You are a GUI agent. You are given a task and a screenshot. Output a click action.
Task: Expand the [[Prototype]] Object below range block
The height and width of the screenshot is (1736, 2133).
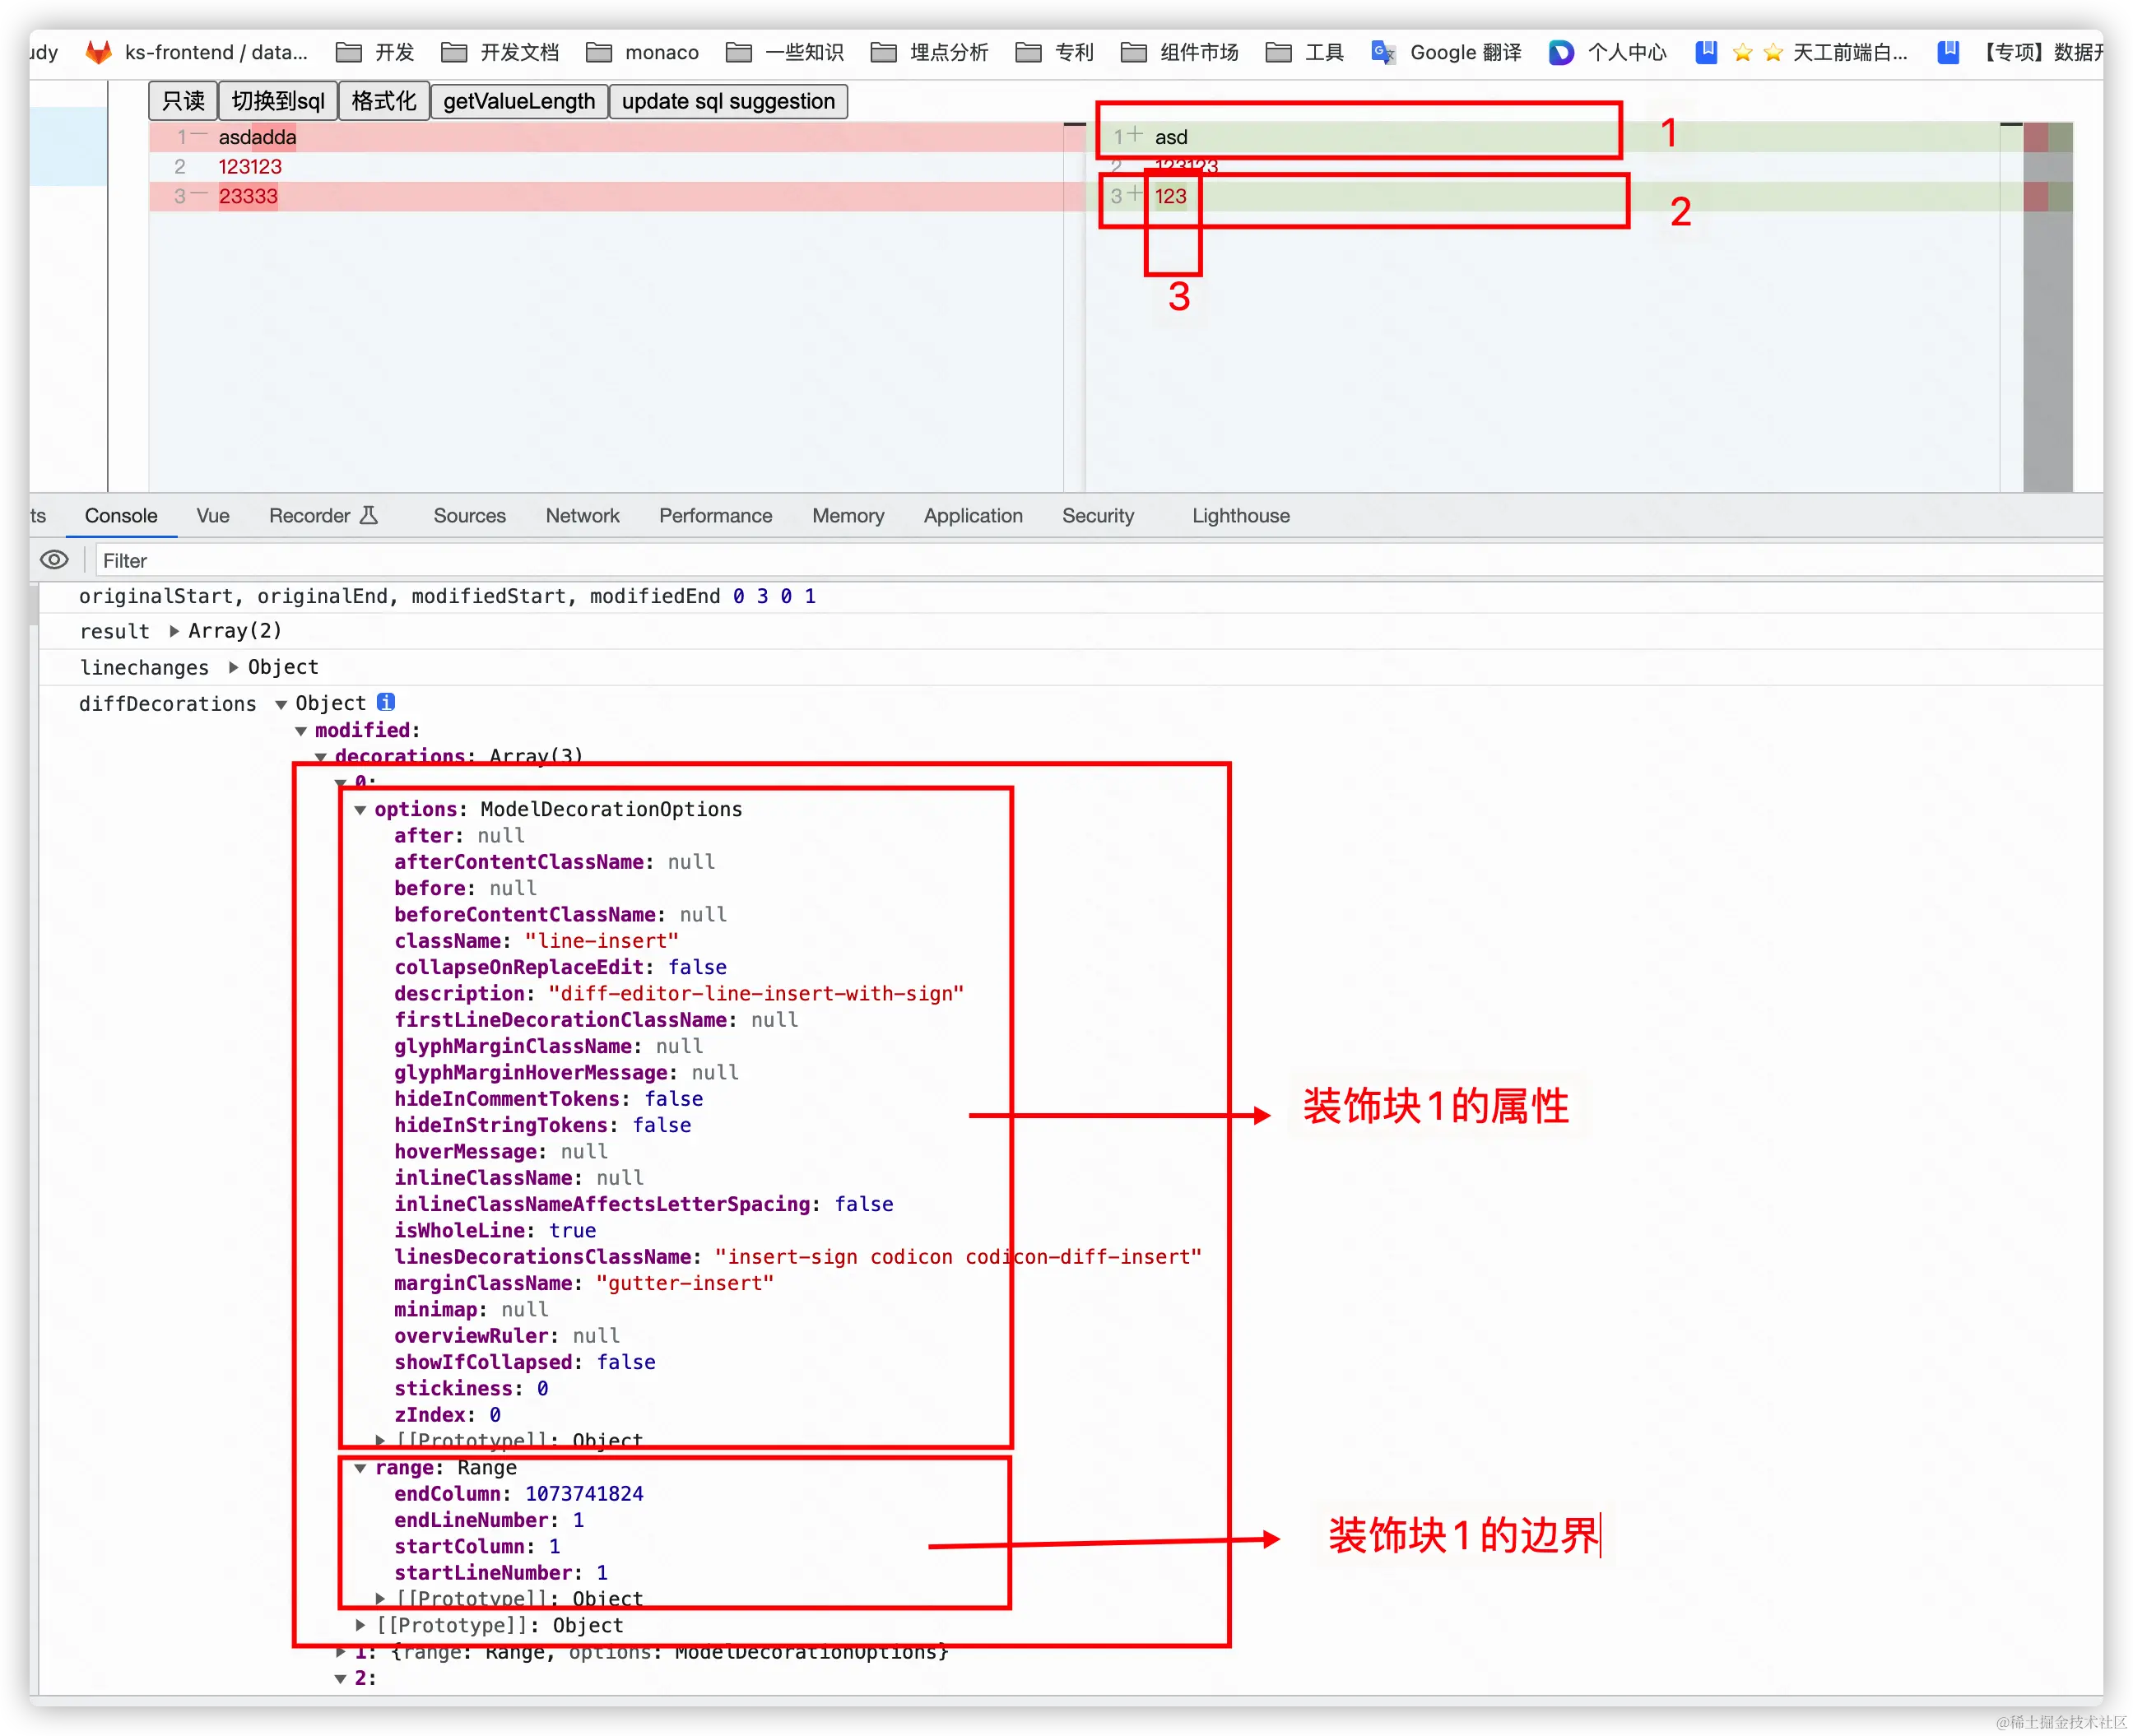click(360, 1625)
